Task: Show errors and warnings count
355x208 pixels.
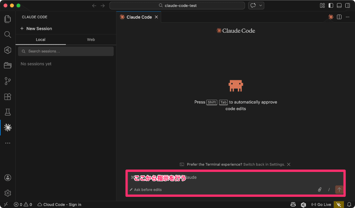Action: tap(23, 205)
